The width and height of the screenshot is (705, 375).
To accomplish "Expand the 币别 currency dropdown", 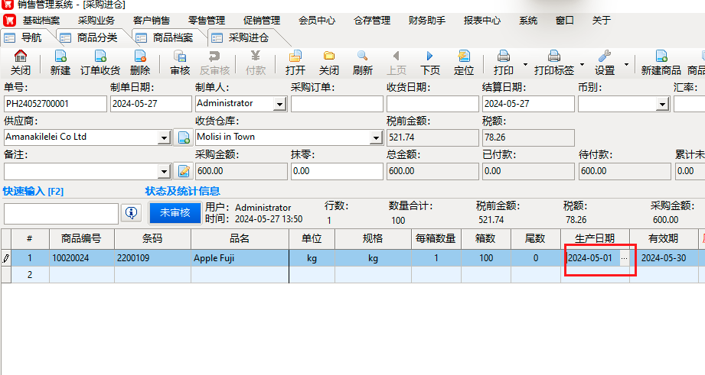I will coord(662,105).
